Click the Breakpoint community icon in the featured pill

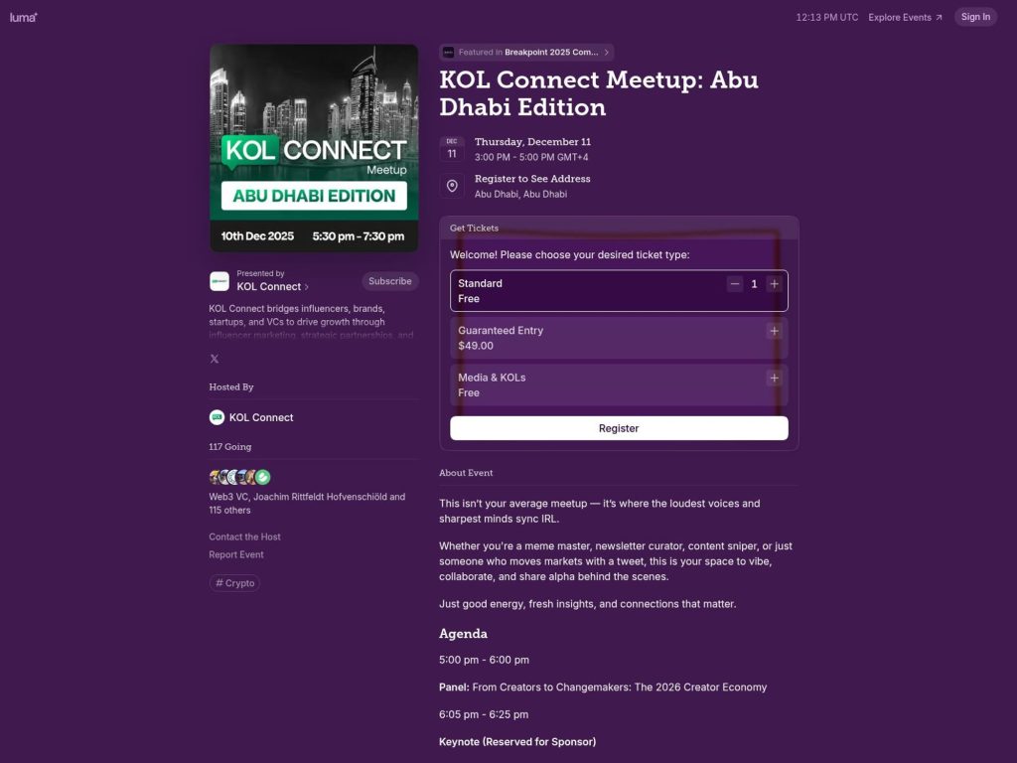pos(448,51)
